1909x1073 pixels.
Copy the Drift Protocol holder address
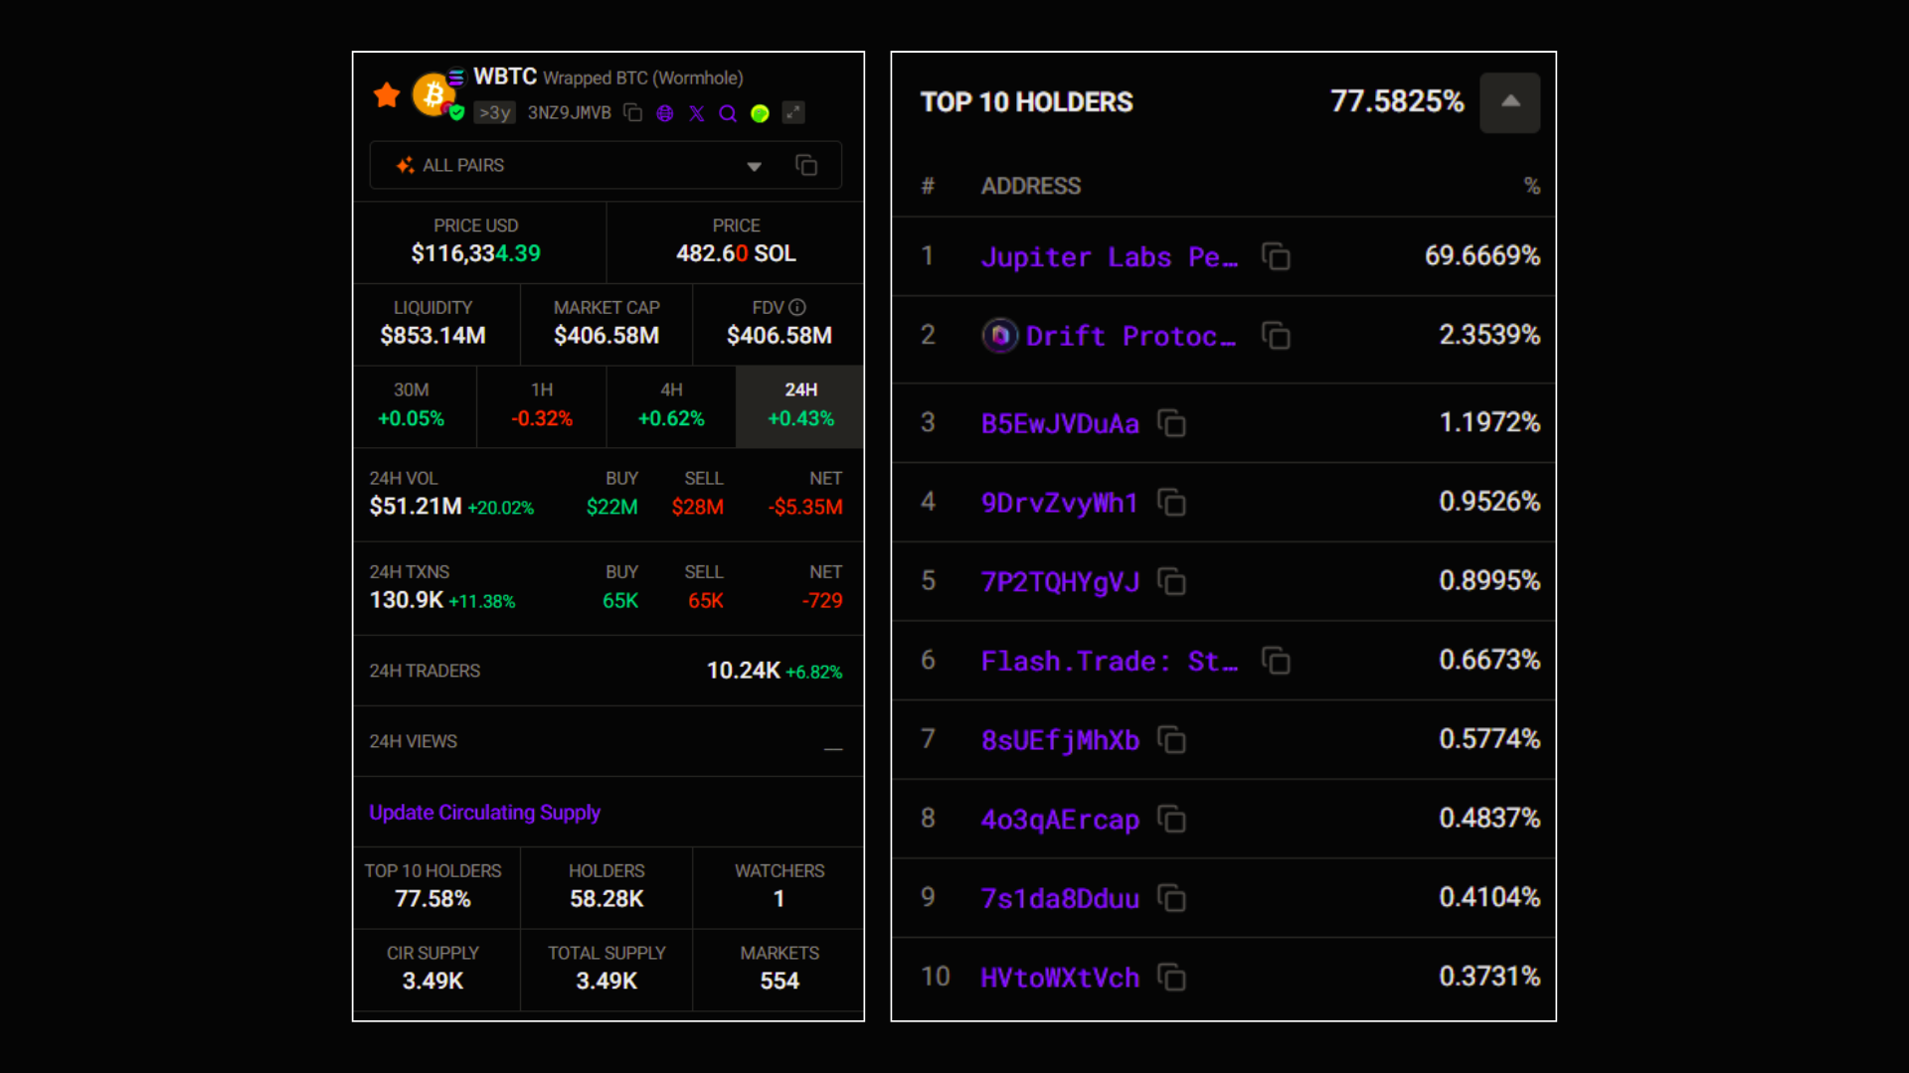pos(1276,336)
